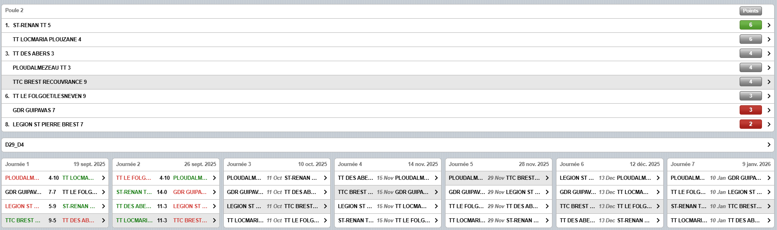Expand the TTC BREST RECOUVRANCE 9 row
The image size is (777, 230).
click(769, 82)
